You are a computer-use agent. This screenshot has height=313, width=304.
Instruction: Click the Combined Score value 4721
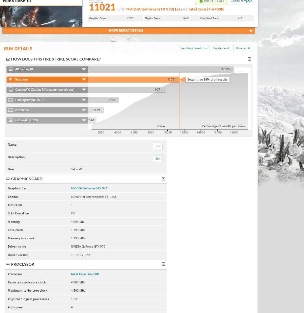click(x=241, y=18)
